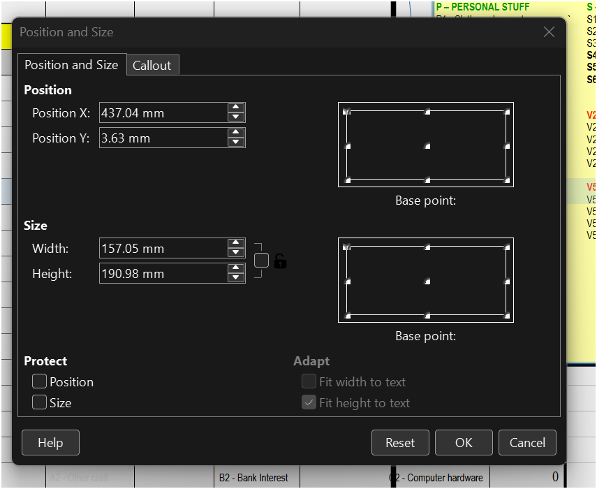Reset the dialog values

tap(400, 442)
